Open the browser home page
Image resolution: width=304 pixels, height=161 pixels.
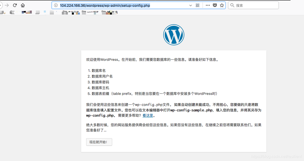(x=23, y=5)
